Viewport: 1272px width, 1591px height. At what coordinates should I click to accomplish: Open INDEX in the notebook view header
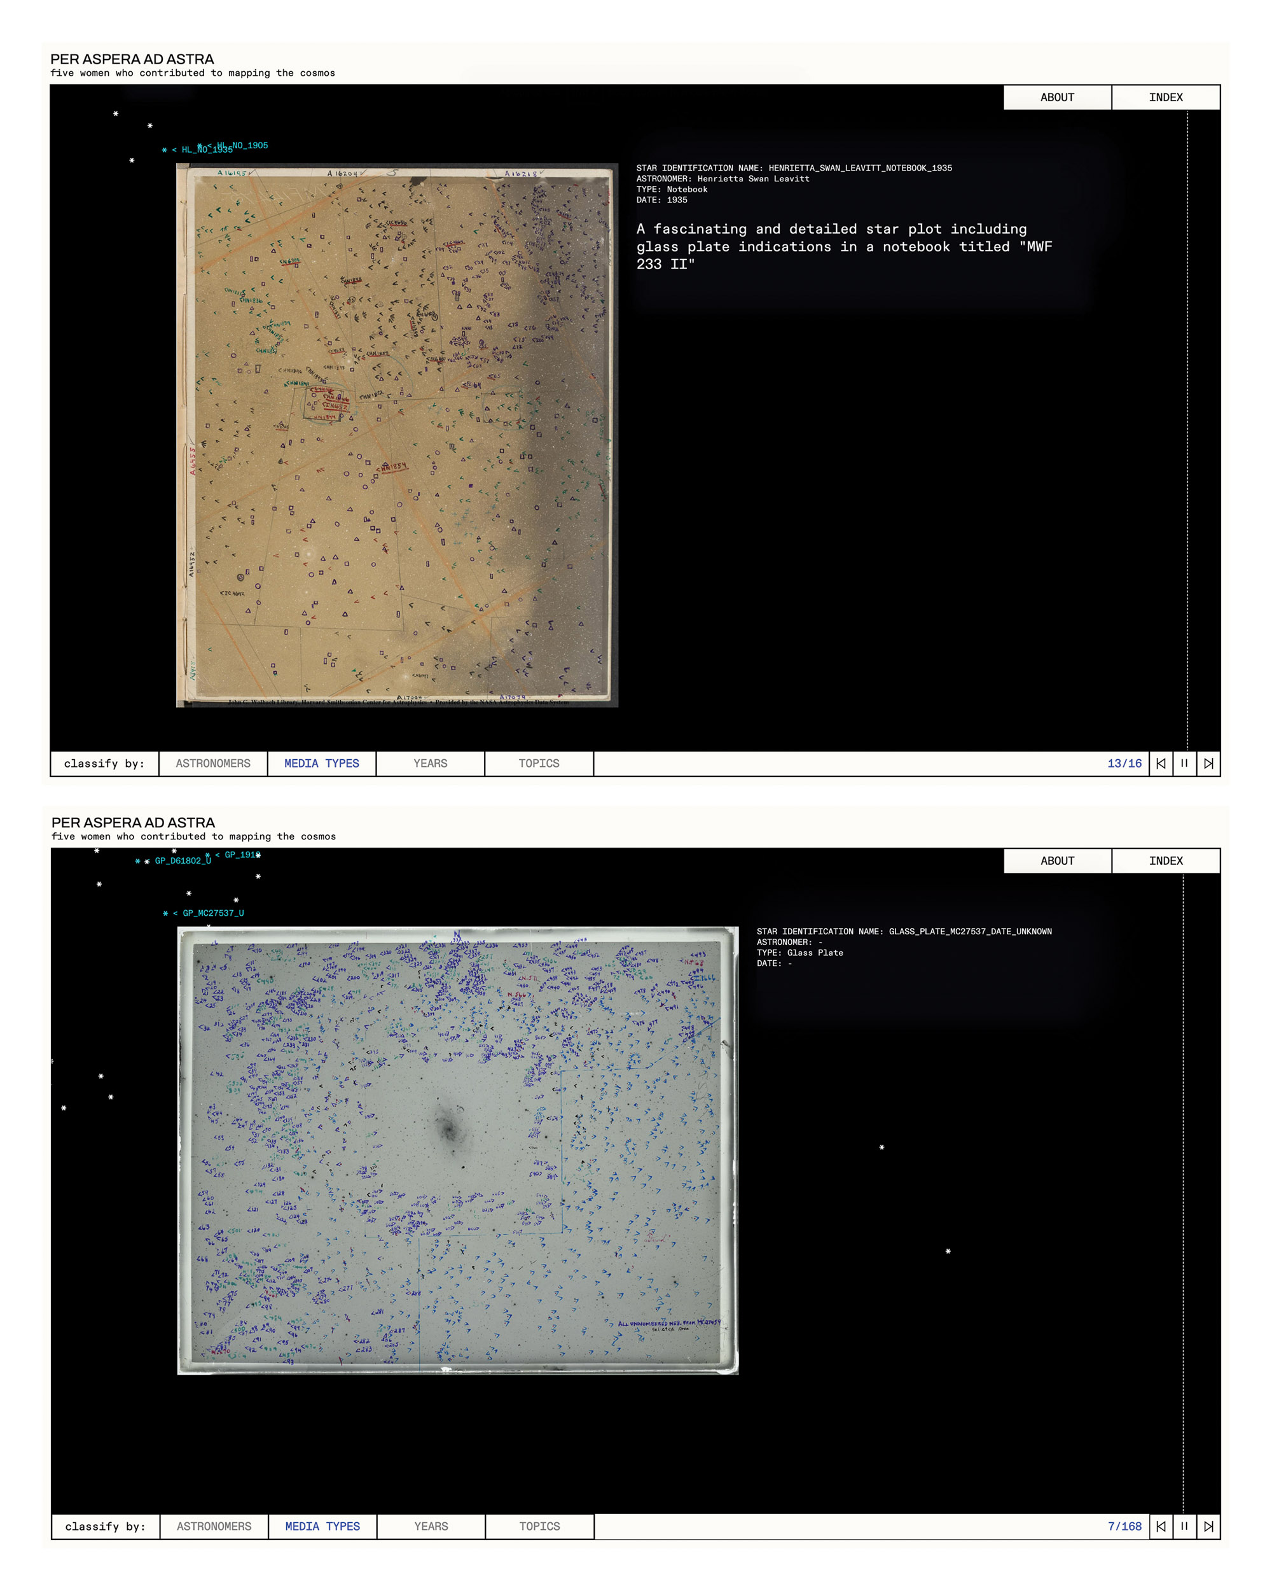click(1165, 97)
